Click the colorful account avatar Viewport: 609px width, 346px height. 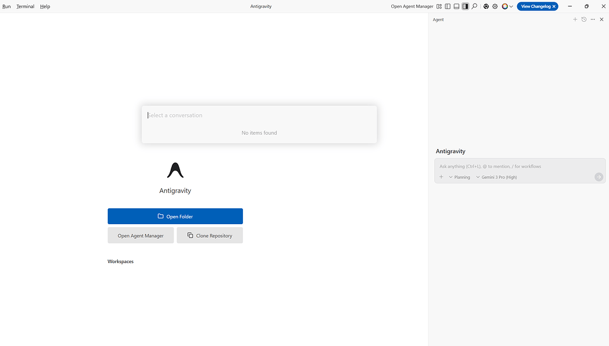click(505, 6)
